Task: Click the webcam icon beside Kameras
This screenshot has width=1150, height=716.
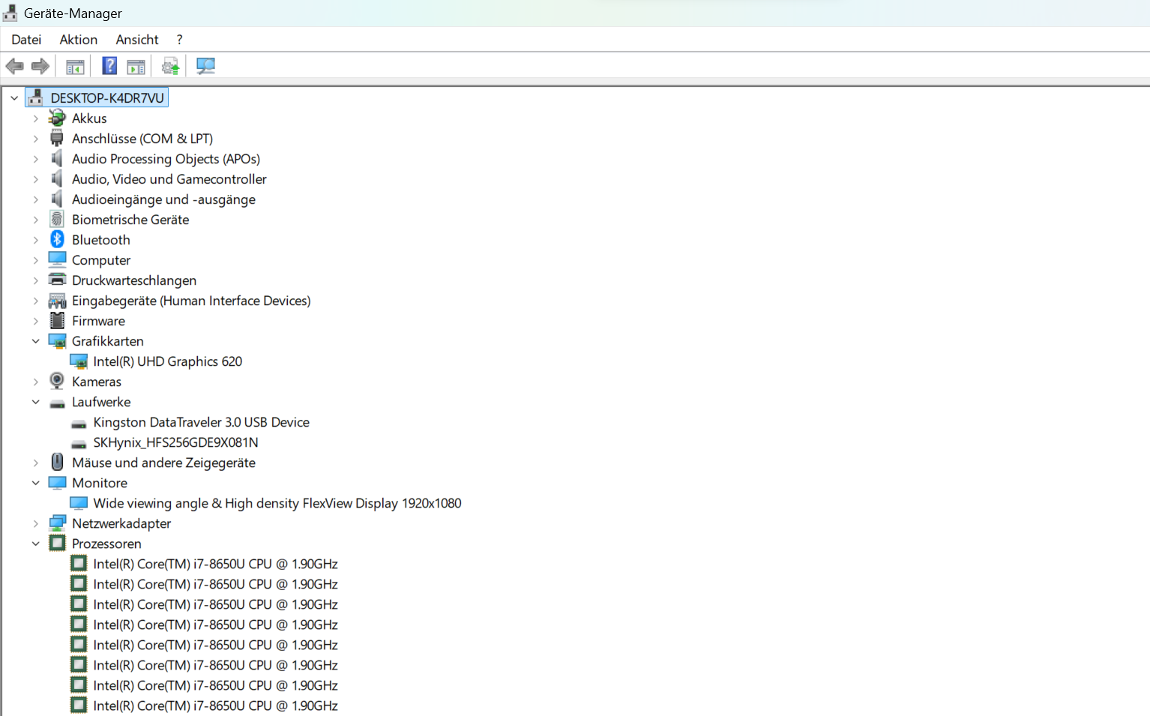Action: coord(57,381)
